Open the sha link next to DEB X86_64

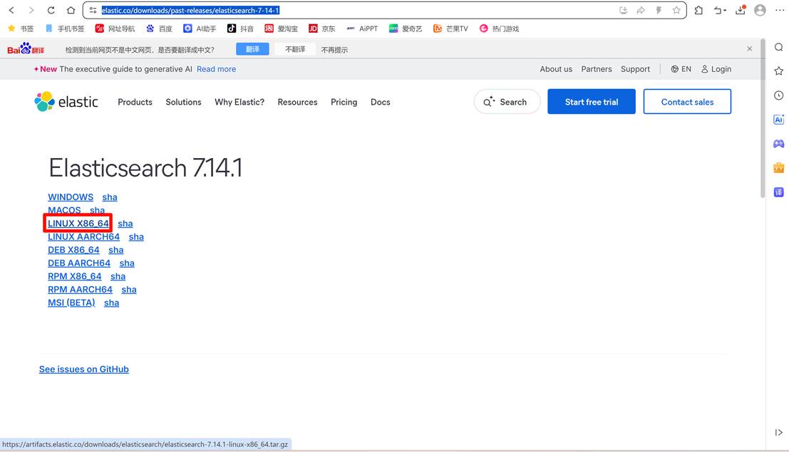click(115, 250)
